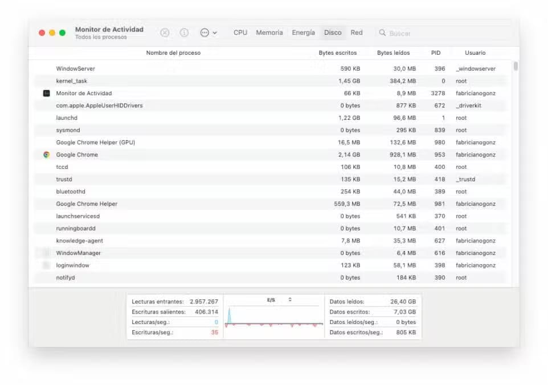Sort by Bytes escritos column header
This screenshot has height=385, width=548.
338,53
